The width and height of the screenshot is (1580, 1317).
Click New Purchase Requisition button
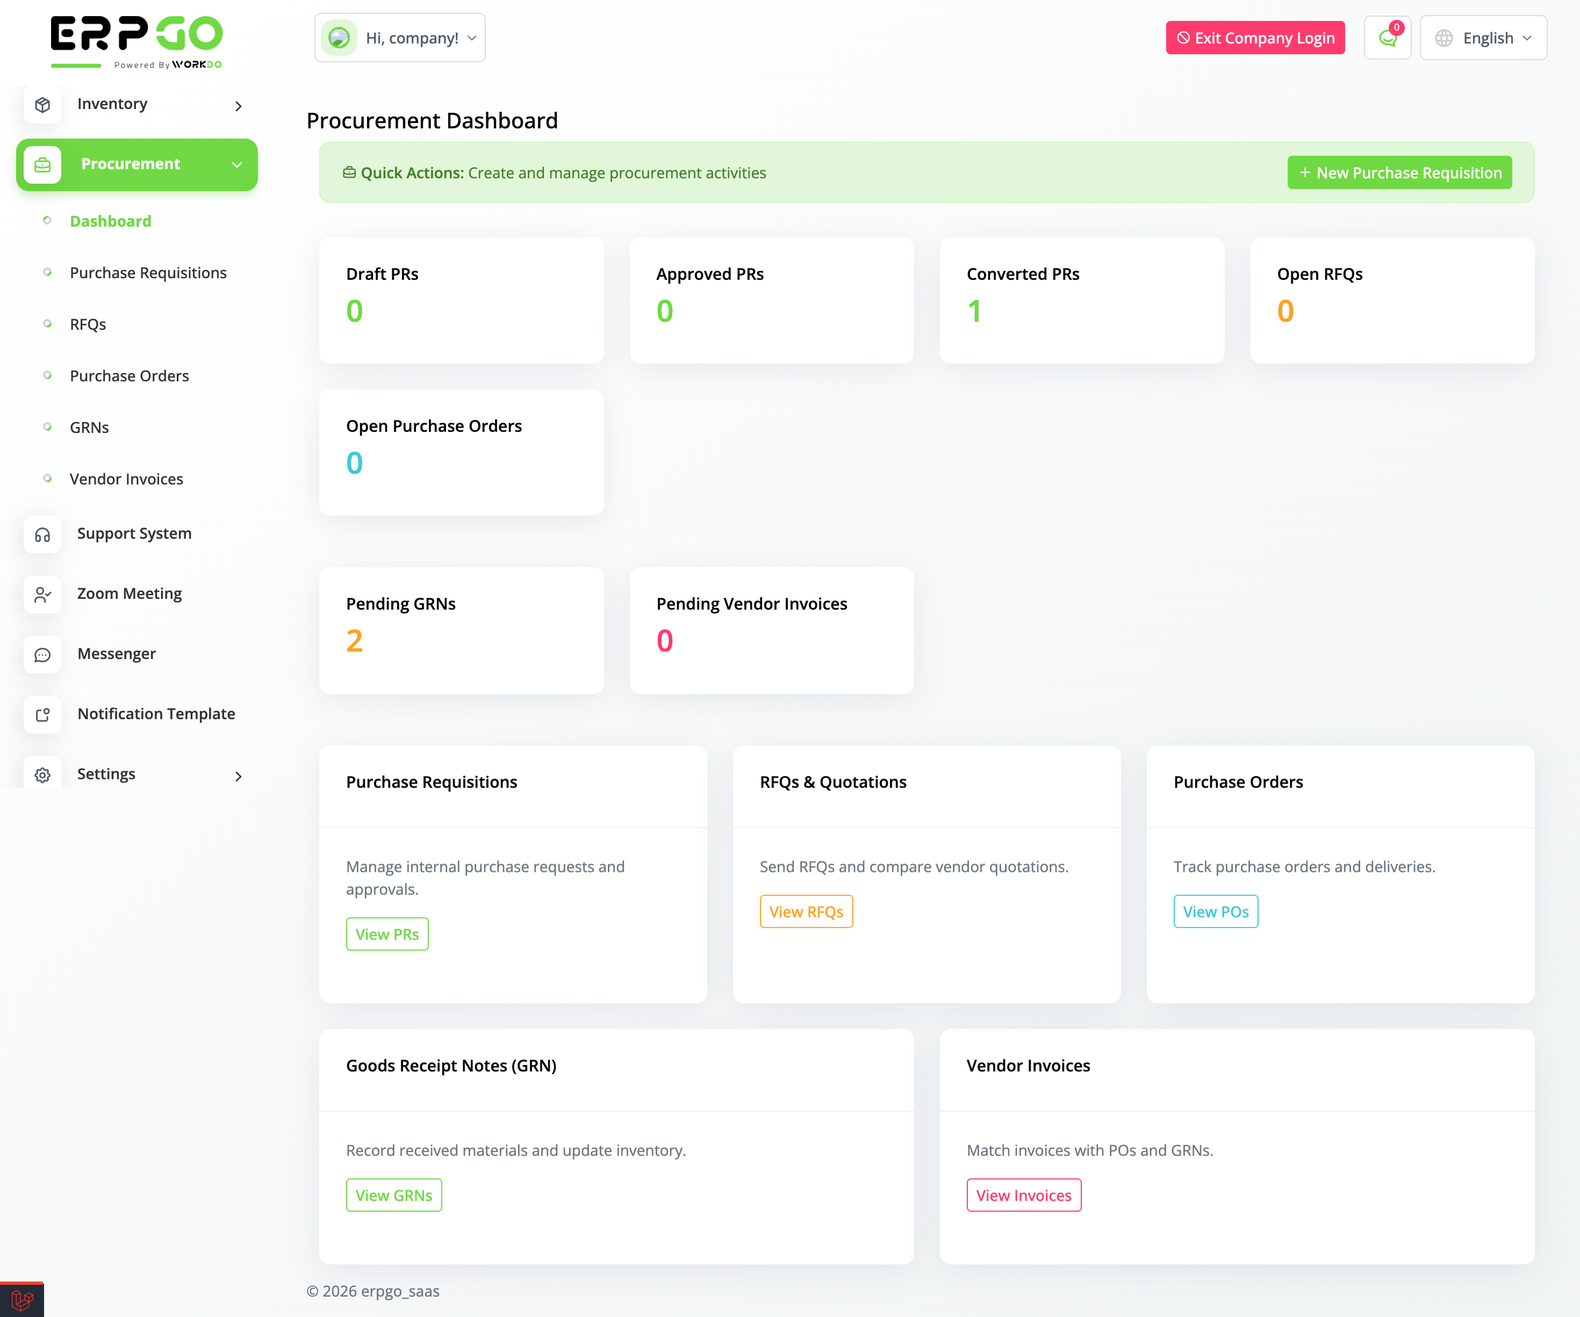pos(1399,172)
